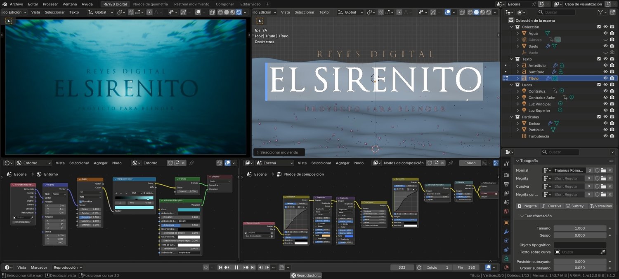Screen dimensions: 619x279
Task: Open the World properties tab
Action: click(x=506, y=212)
